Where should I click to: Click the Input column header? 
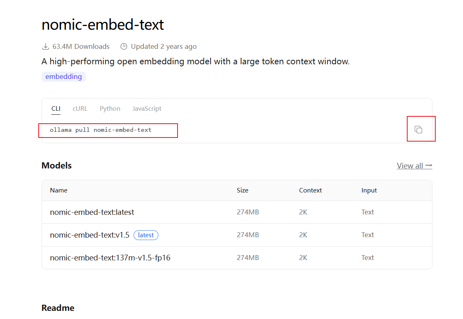(369, 191)
